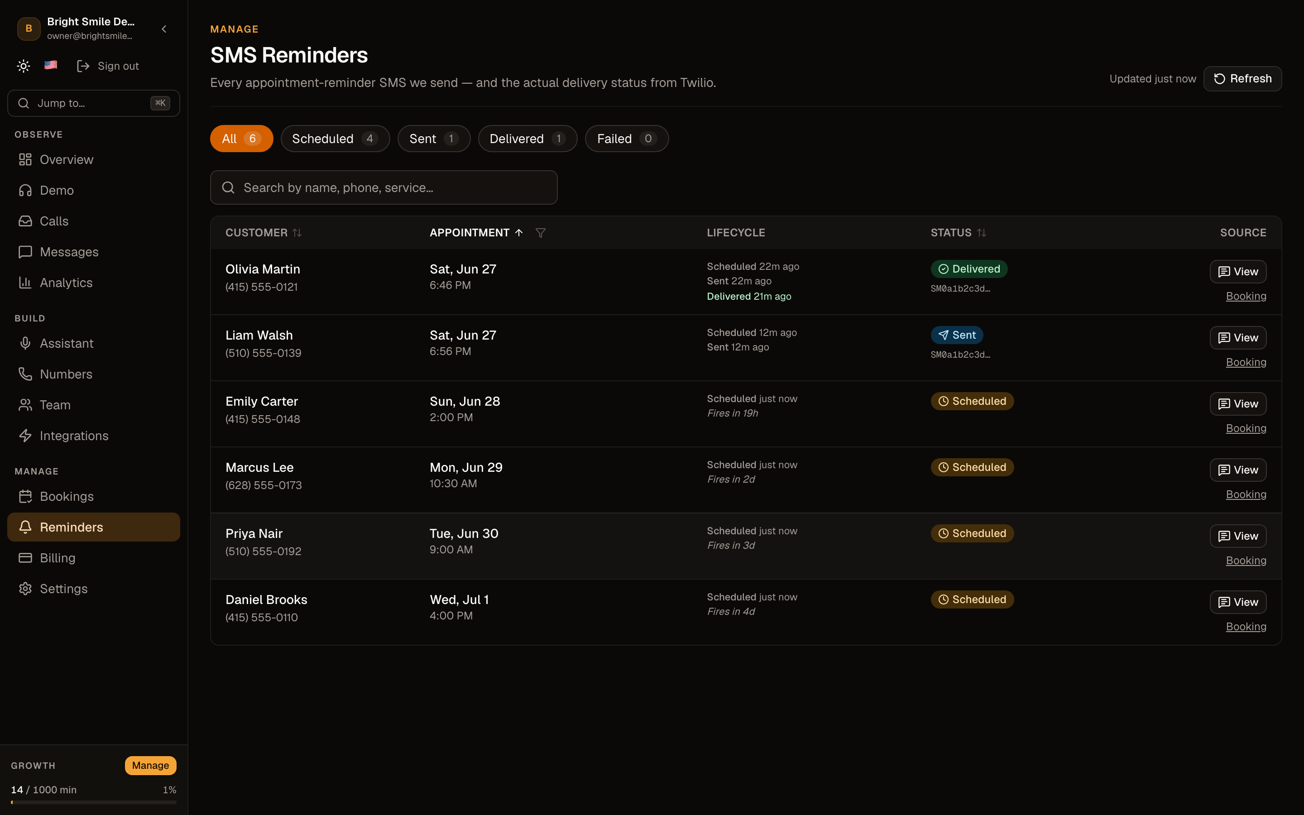Viewport: 1304px width, 815px height.
Task: Open Daniel Brooks's Booking link
Action: coord(1246,627)
